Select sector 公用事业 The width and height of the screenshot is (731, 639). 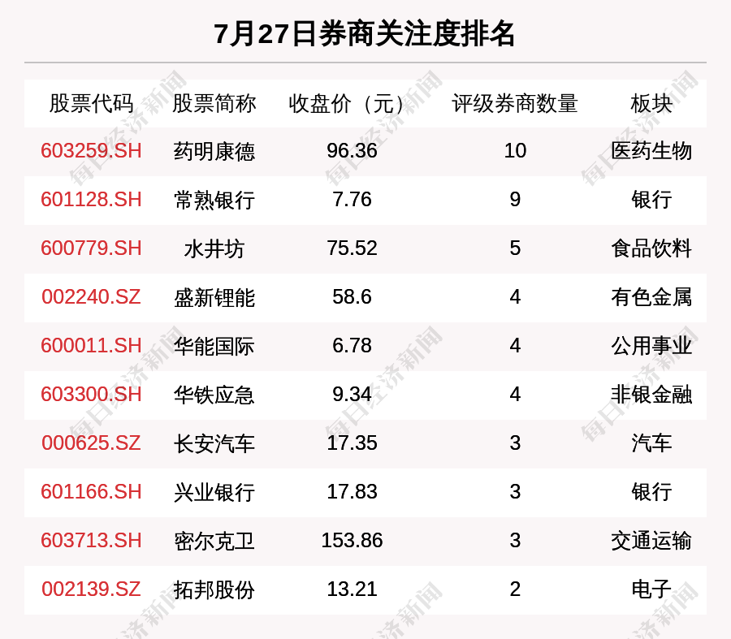tap(651, 346)
